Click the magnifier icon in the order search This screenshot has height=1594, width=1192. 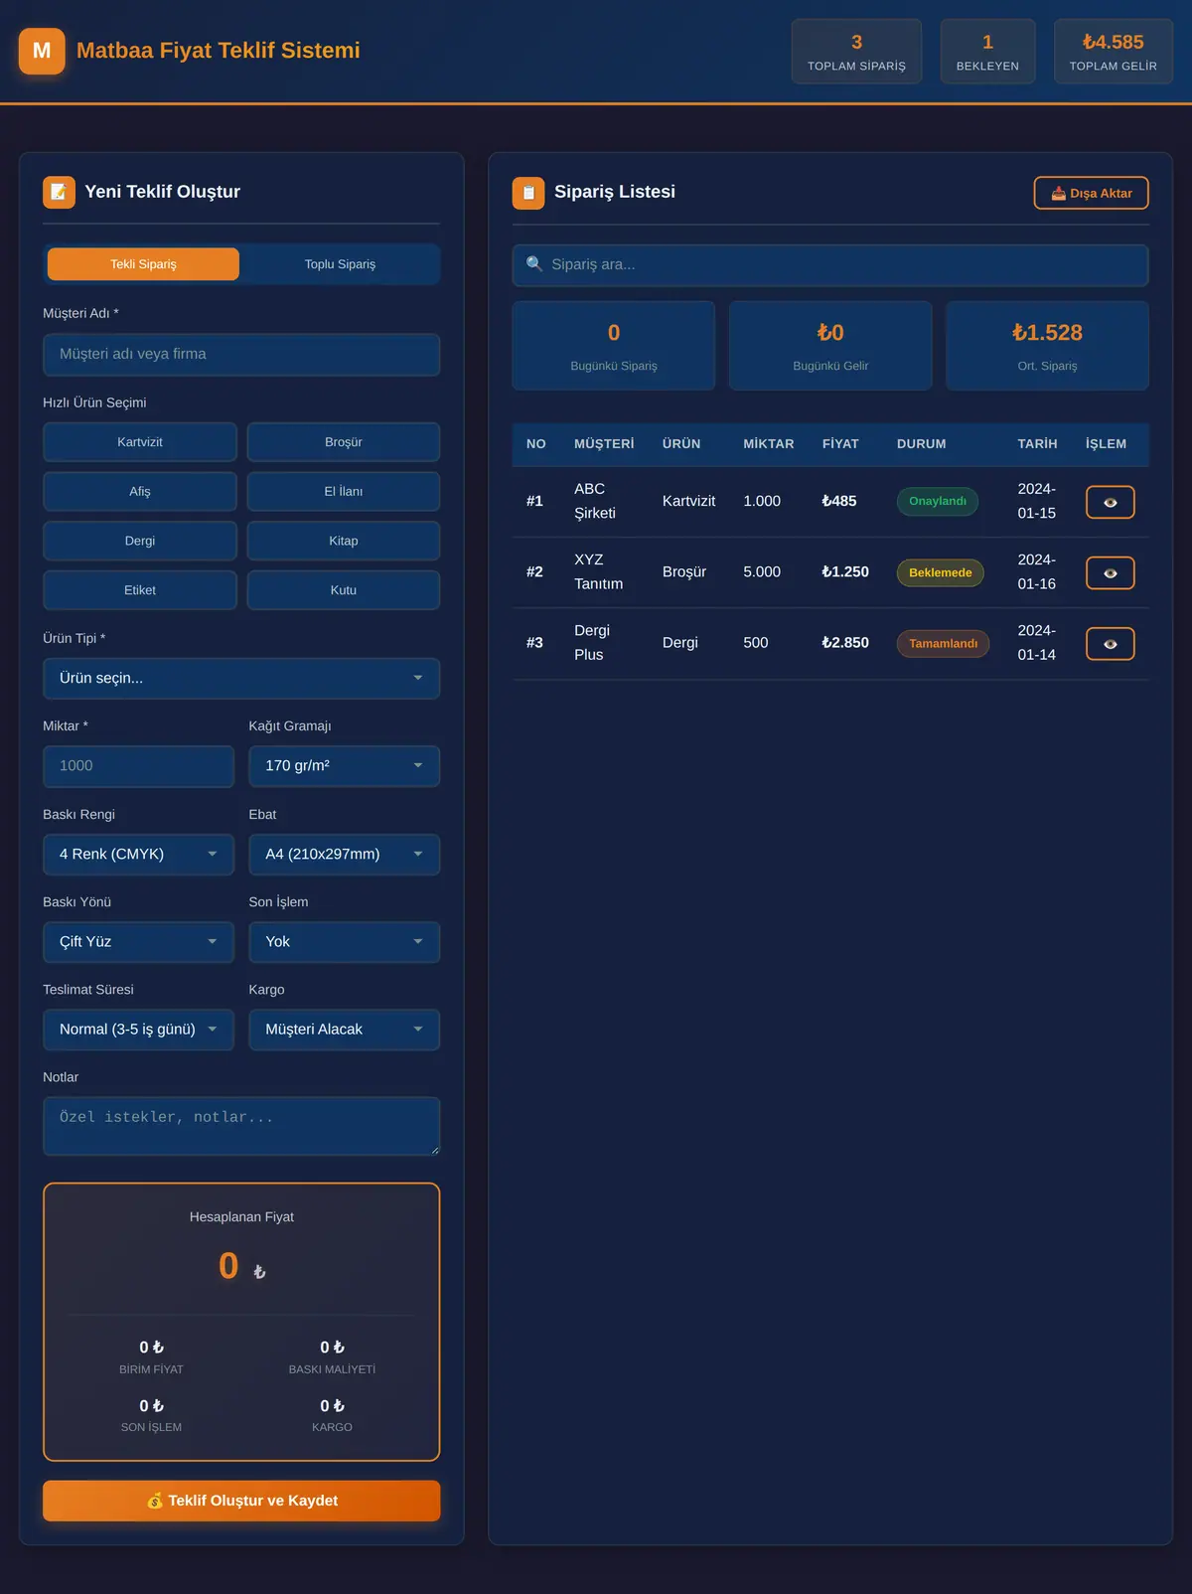[534, 263]
